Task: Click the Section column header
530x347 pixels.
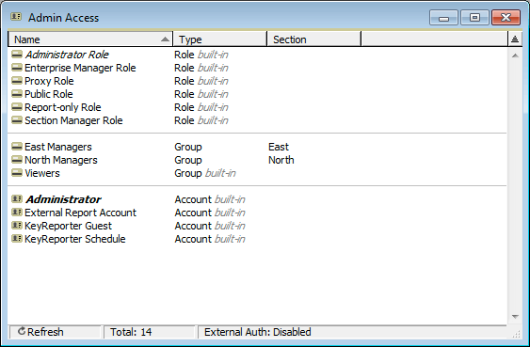Action: [x=314, y=39]
